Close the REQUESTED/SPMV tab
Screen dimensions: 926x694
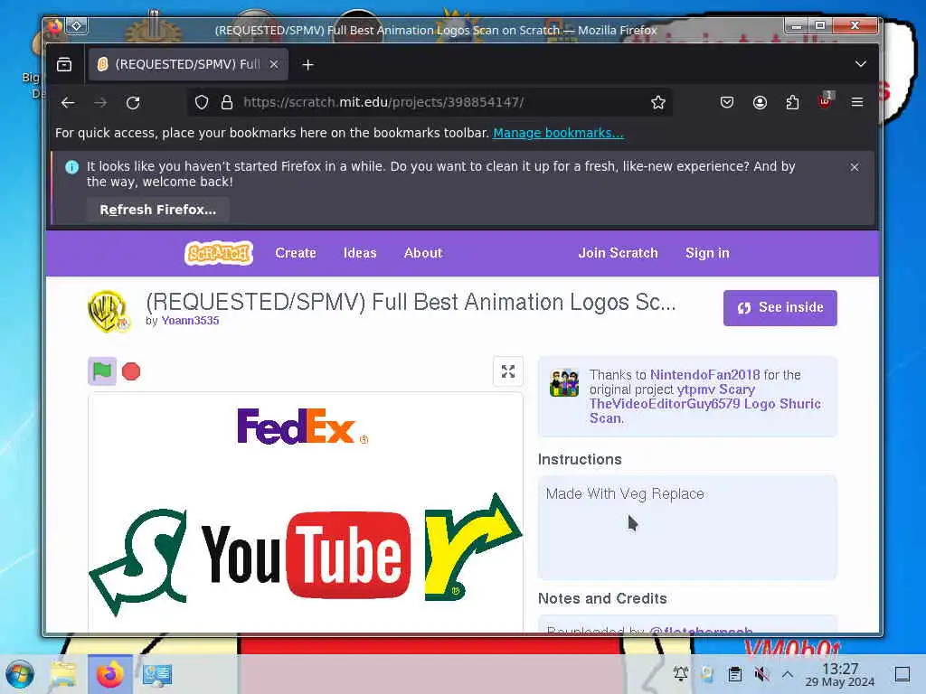274,64
